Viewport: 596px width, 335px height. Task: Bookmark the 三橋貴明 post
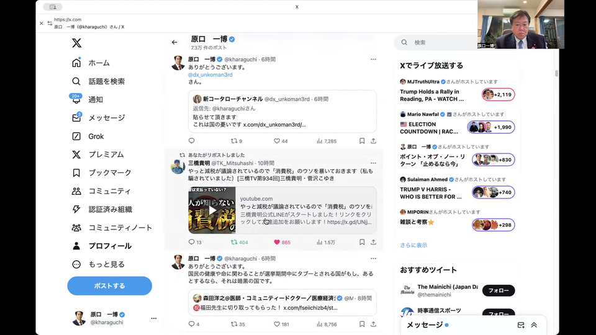tap(362, 242)
